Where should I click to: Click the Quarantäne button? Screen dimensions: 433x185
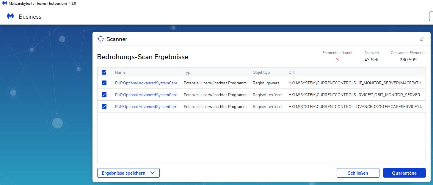(404, 173)
